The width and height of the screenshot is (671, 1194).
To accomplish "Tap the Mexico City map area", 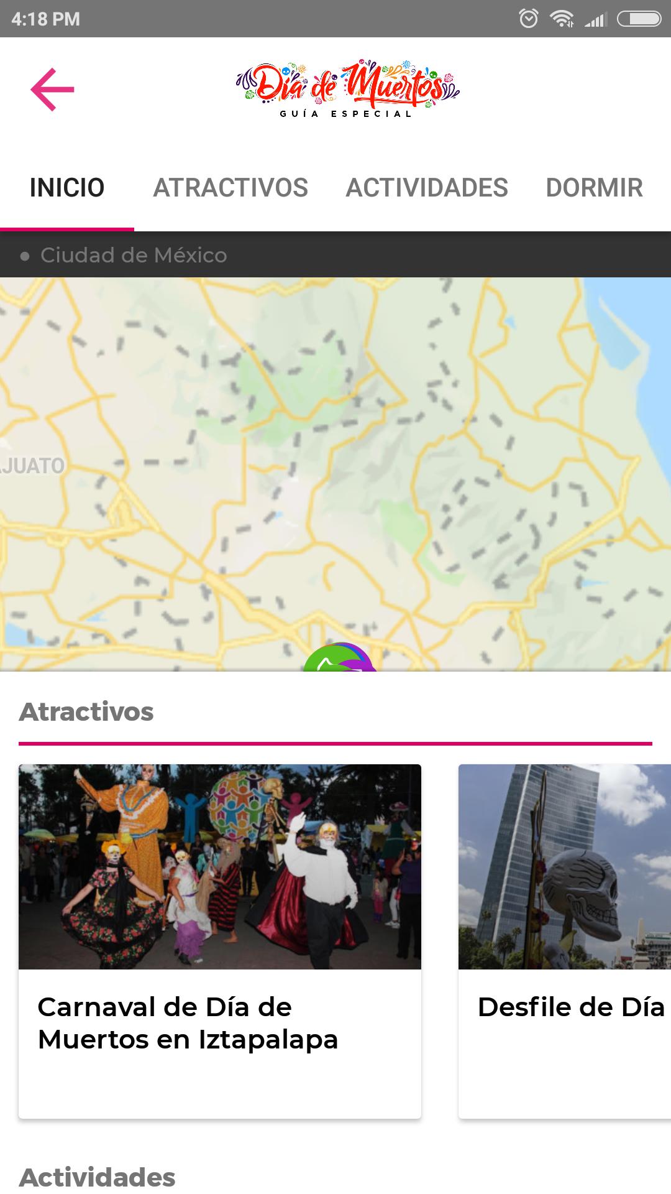I will click(x=335, y=474).
